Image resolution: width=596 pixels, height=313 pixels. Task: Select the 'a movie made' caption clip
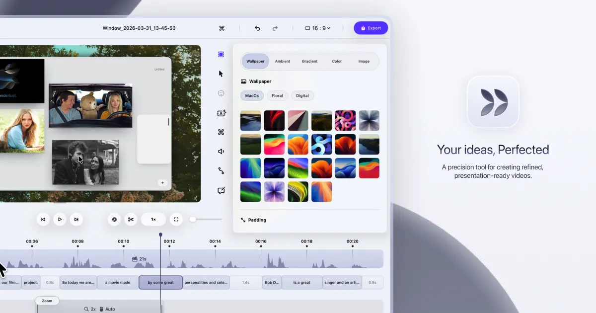click(118, 282)
